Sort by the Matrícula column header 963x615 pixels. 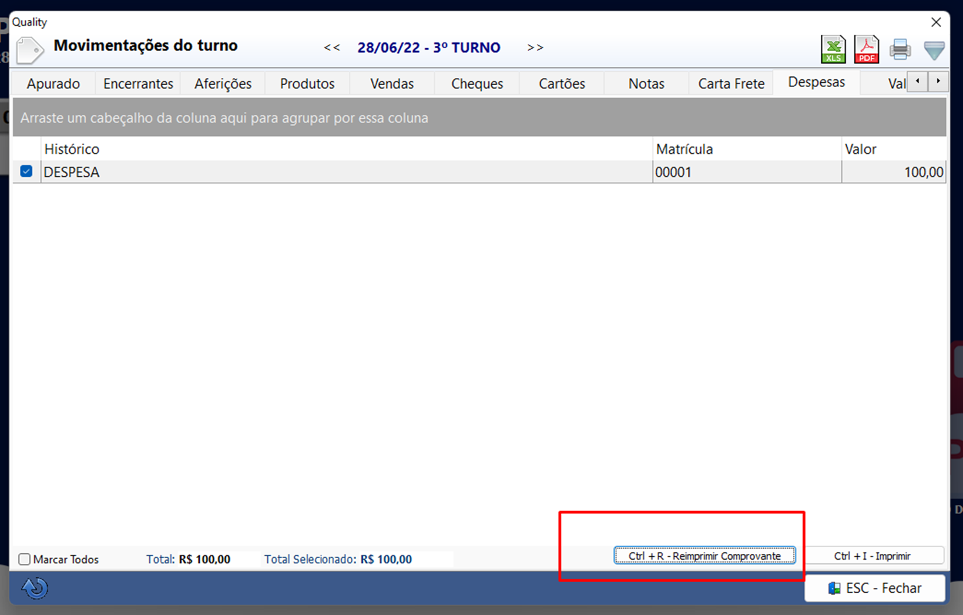pyautogui.click(x=747, y=149)
